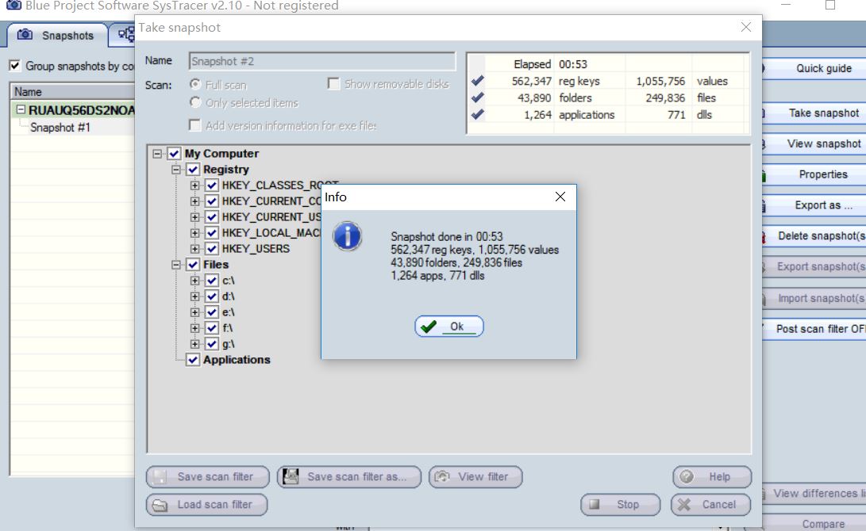866x531 pixels.
Task: Uncheck the d:\ drive checkbox
Action: (x=212, y=296)
